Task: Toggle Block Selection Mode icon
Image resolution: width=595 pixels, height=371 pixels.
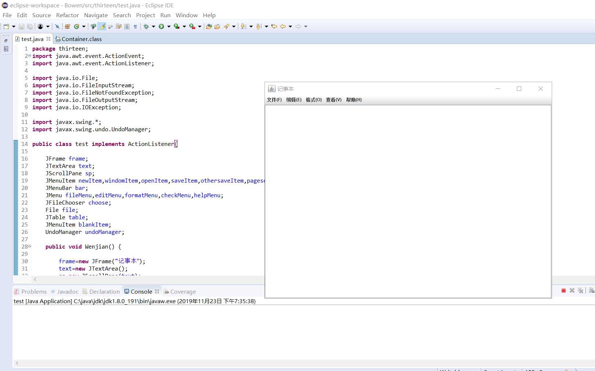Action: tap(127, 26)
